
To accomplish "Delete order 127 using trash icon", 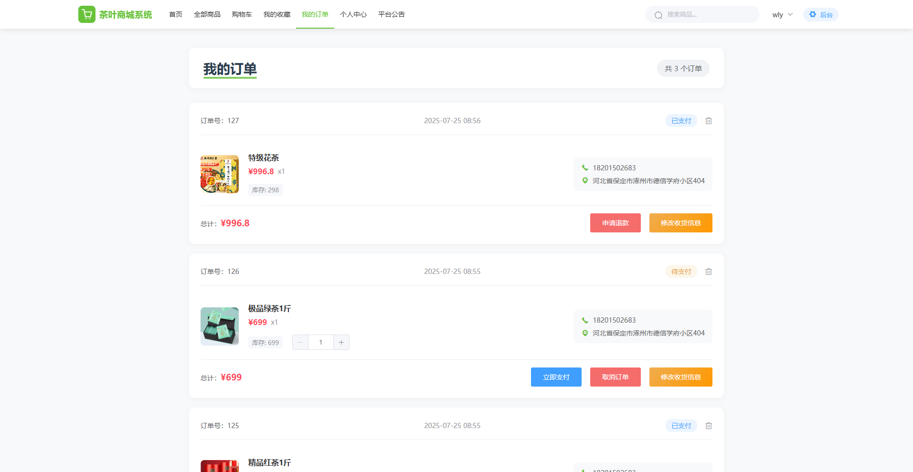I will [x=709, y=121].
